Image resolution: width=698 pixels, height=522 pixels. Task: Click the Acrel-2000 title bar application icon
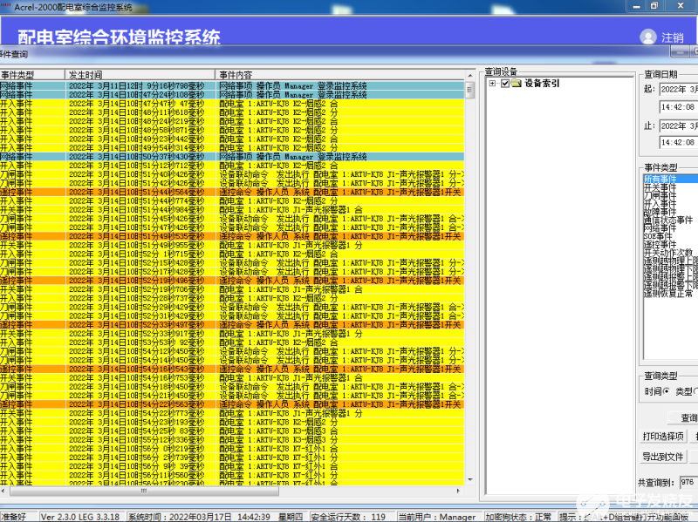click(7, 5)
